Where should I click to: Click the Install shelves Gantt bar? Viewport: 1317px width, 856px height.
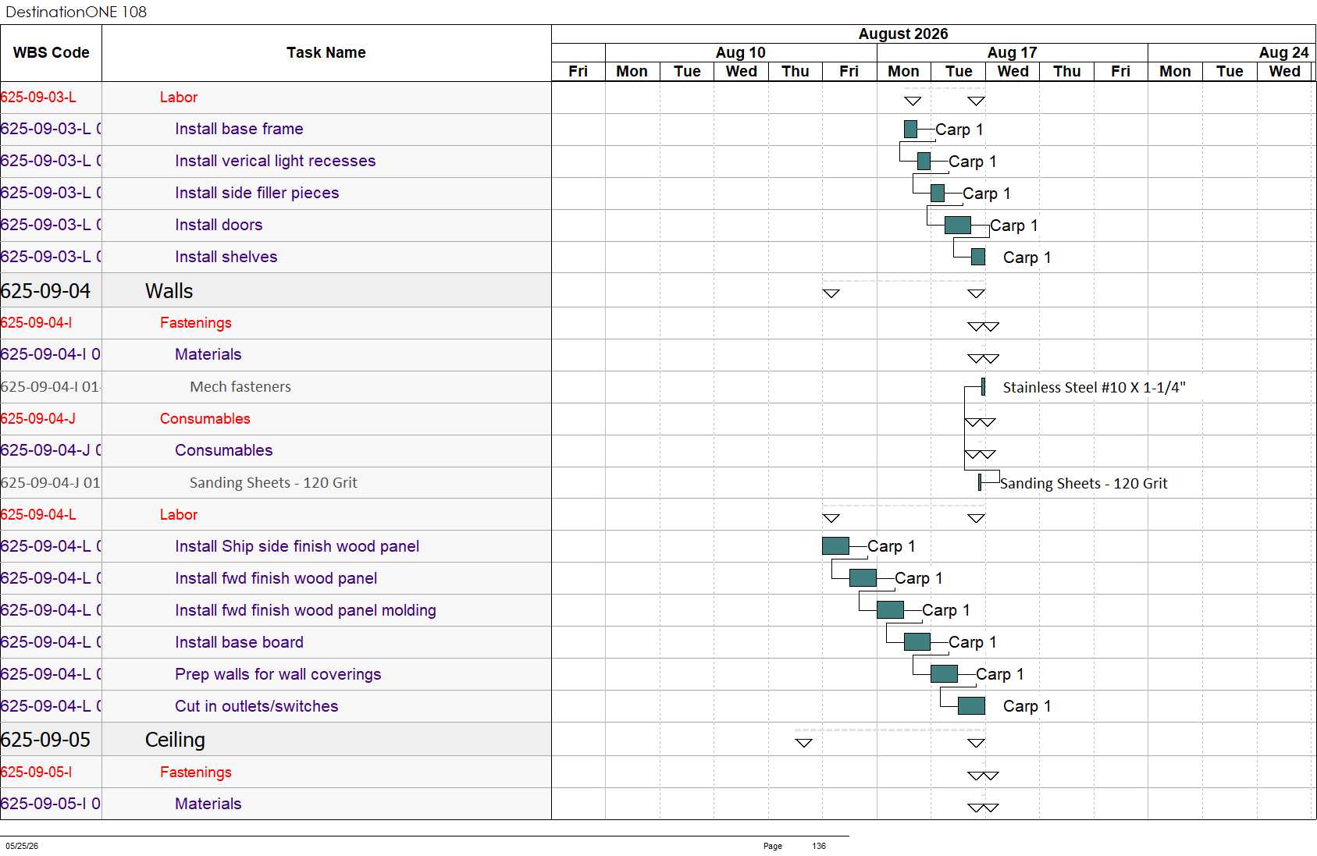978,257
